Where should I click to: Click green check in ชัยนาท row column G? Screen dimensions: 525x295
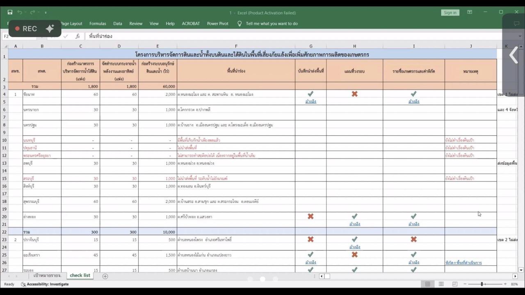pyautogui.click(x=310, y=94)
